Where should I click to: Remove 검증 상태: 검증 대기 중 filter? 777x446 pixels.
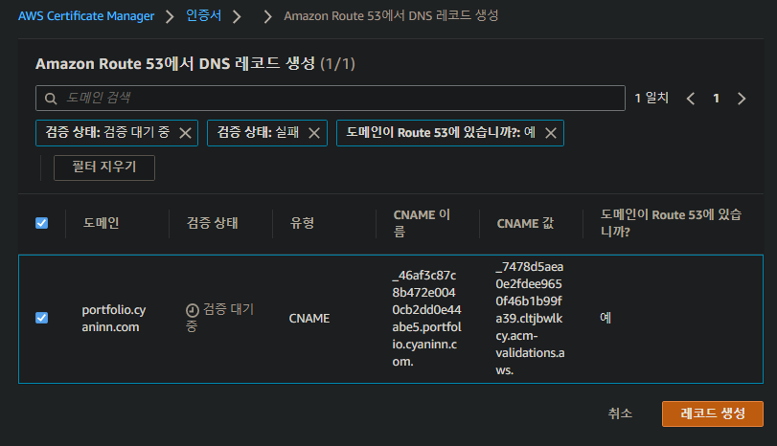(185, 133)
